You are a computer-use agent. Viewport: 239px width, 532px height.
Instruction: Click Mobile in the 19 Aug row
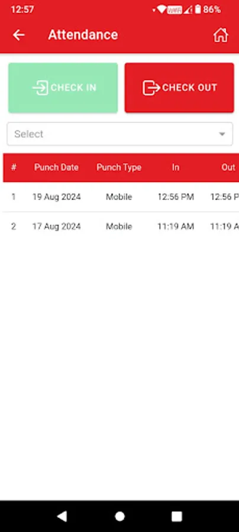[119, 197]
